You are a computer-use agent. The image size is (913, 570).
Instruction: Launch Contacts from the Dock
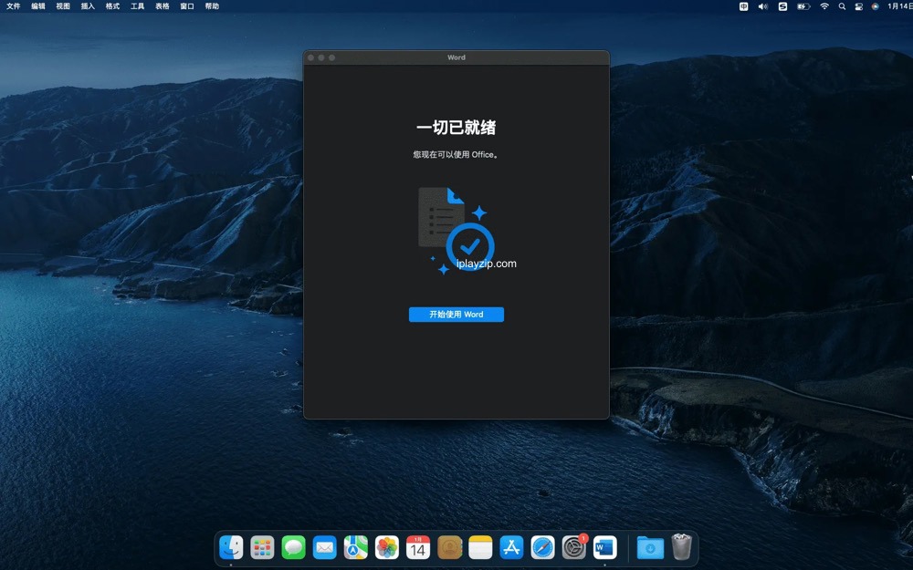(x=449, y=547)
